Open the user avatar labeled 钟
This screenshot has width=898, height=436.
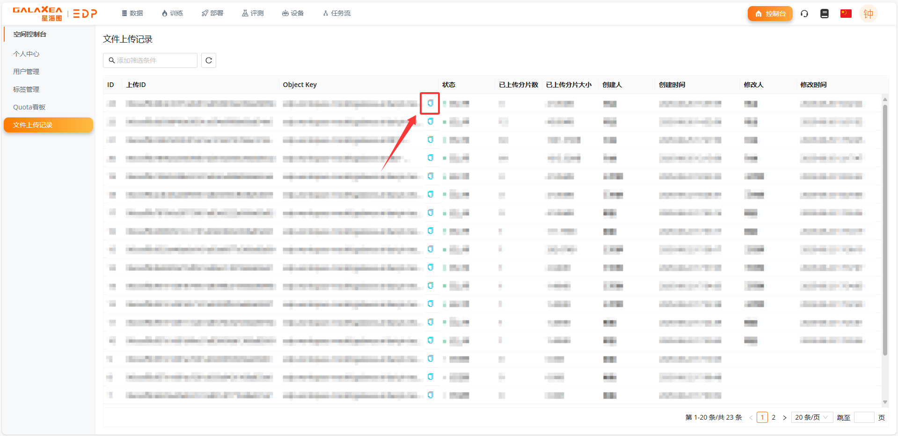(868, 14)
